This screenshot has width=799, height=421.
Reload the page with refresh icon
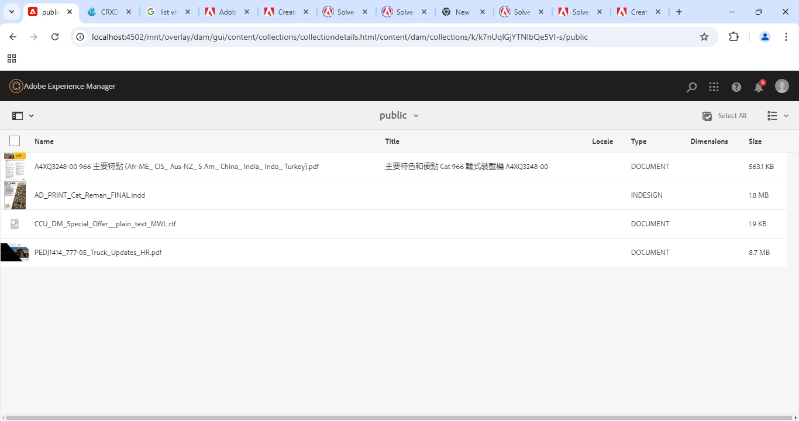click(x=55, y=37)
